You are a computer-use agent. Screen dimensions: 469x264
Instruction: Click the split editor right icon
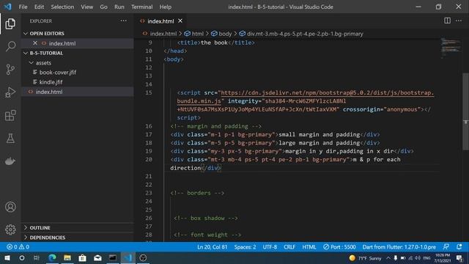pyautogui.click(x=447, y=21)
